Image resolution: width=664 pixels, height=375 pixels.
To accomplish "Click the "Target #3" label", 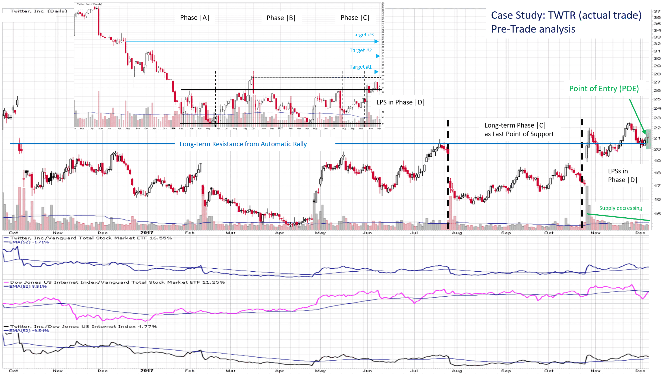I will coord(363,34).
